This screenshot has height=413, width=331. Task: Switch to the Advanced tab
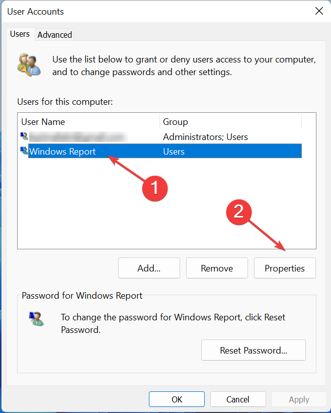tap(54, 35)
